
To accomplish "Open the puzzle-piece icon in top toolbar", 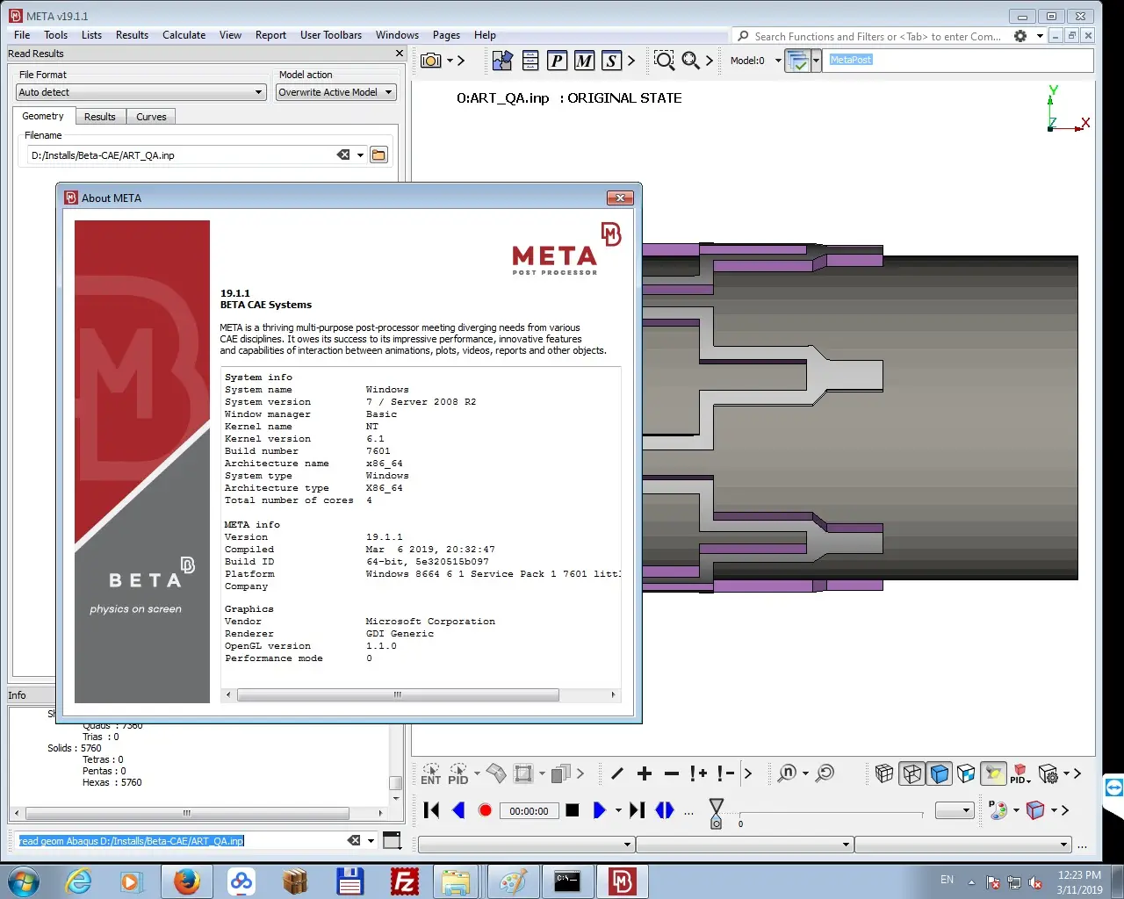I will click(x=502, y=61).
